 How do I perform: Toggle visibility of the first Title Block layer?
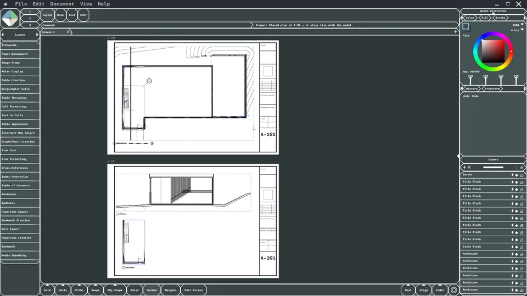pos(517,182)
